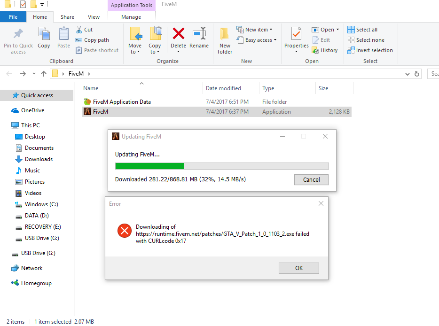Click the Select all command
439x326 pixels.
[x=362, y=30]
